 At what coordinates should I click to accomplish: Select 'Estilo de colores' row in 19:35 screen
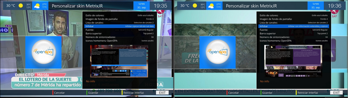click(120, 15)
